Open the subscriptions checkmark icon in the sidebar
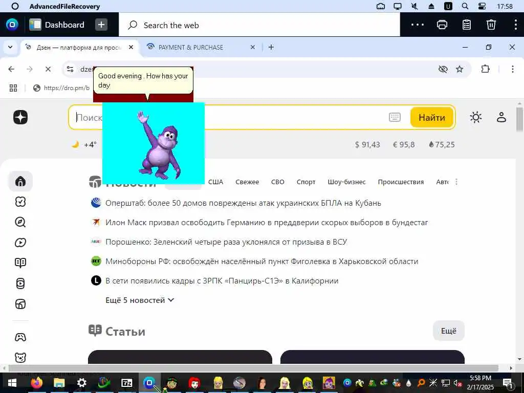Image resolution: width=524 pixels, height=393 pixels. [20, 202]
